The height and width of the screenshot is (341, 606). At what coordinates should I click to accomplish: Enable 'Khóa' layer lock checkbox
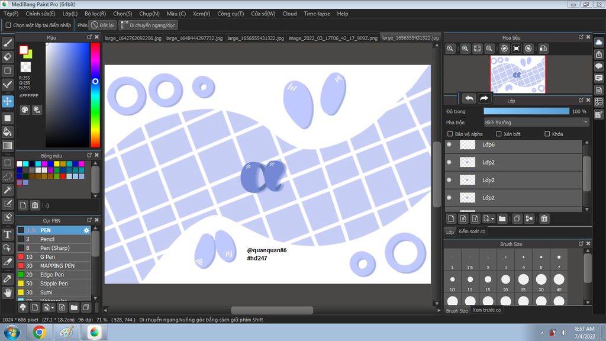547,134
